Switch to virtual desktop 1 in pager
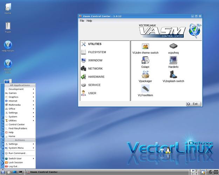The height and width of the screenshot is (175, 219). point(193,171)
